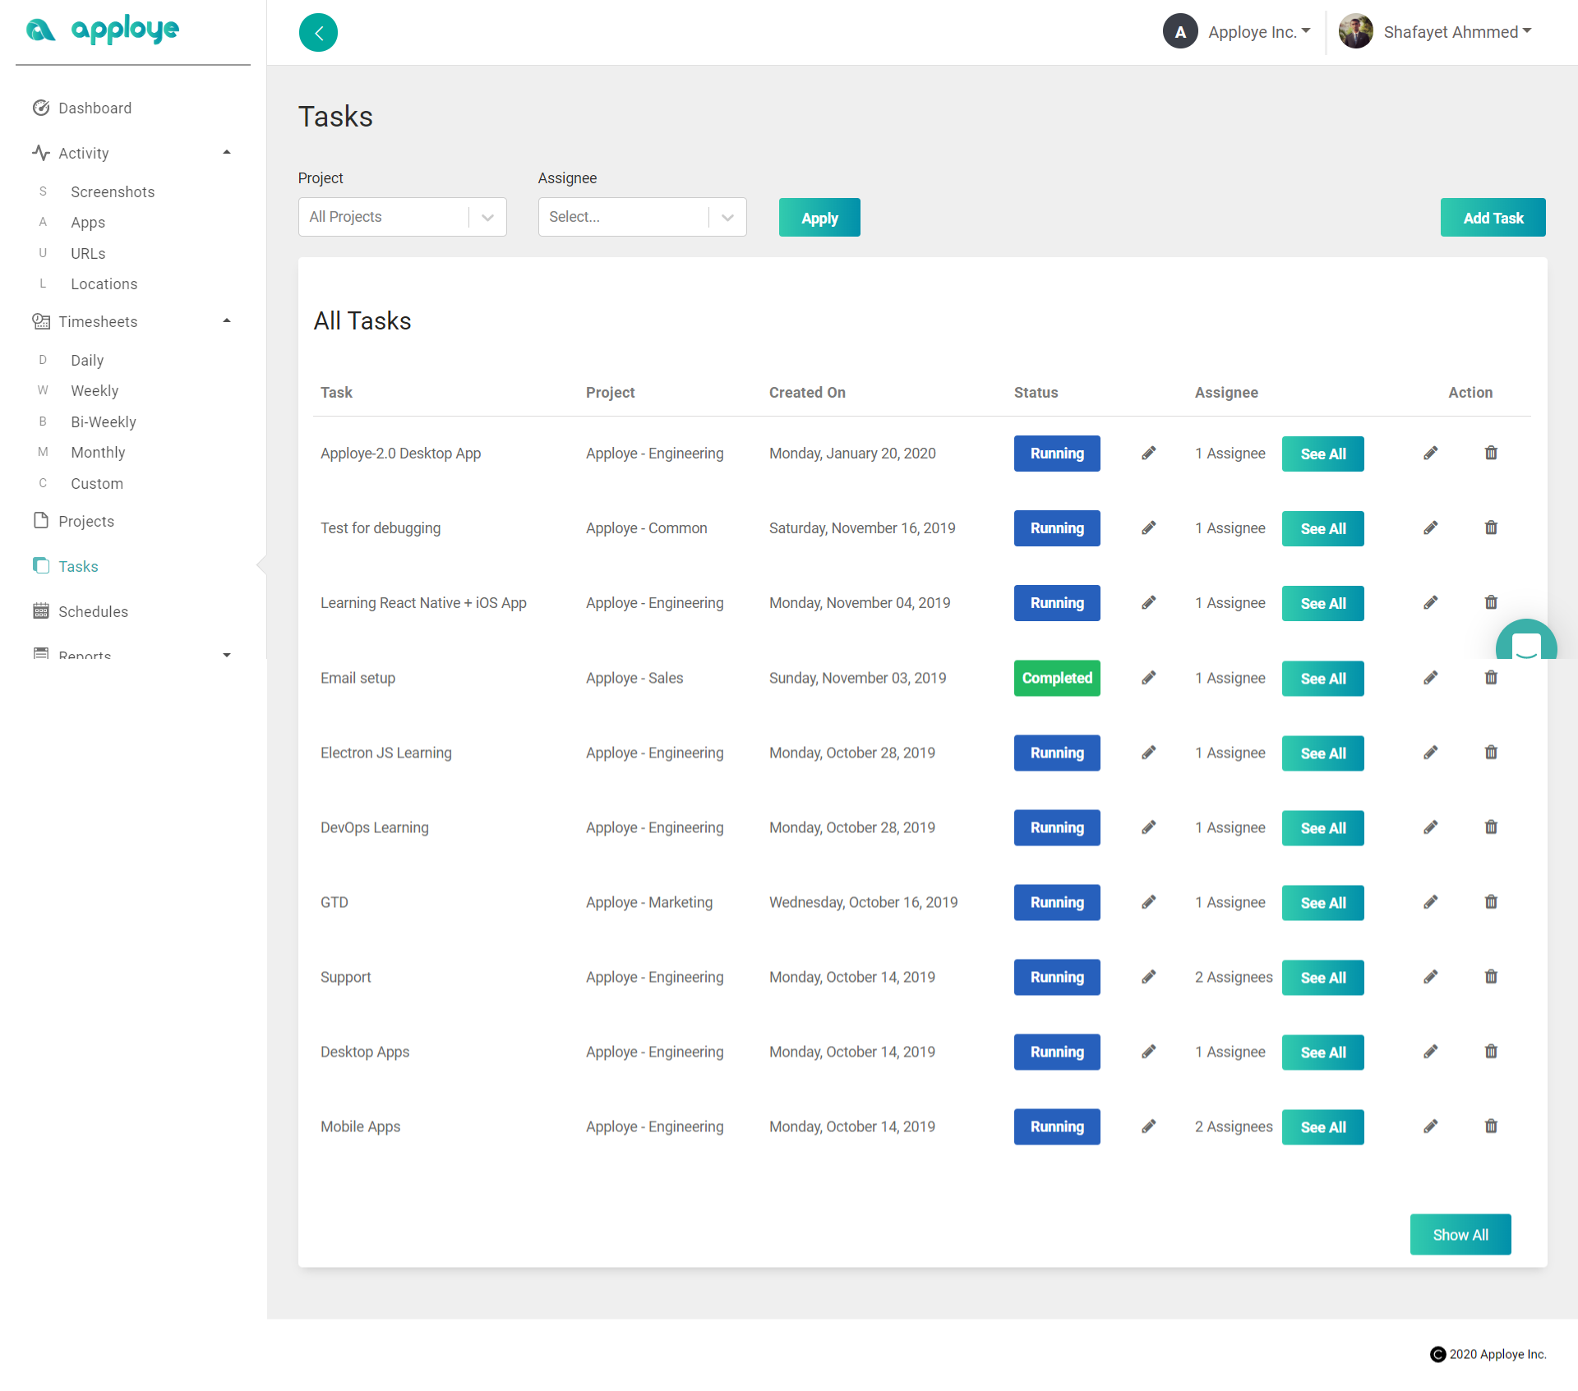
Task: Open the Weekly timesheet
Action: coord(95,391)
